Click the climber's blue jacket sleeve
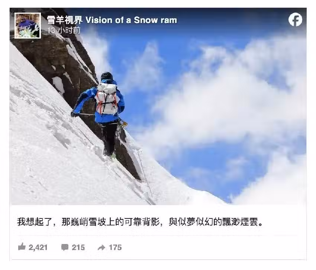316x270 pixels. pyautogui.click(x=83, y=101)
